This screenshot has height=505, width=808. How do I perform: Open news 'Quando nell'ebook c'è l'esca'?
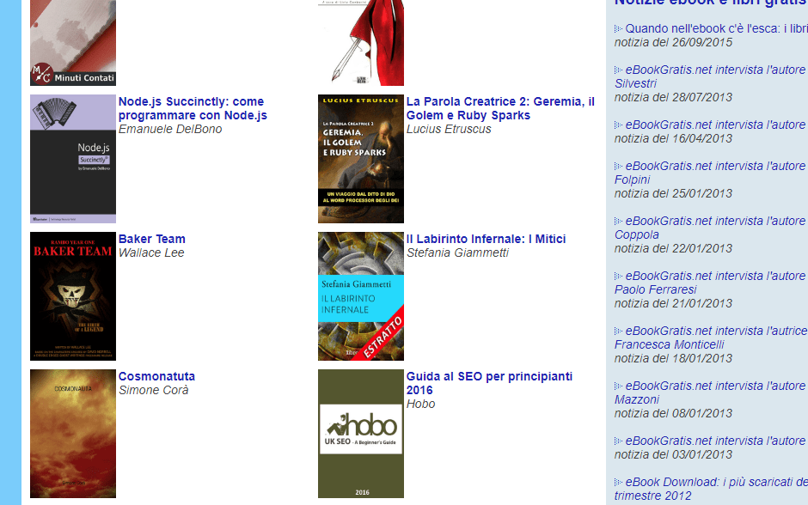(x=716, y=29)
